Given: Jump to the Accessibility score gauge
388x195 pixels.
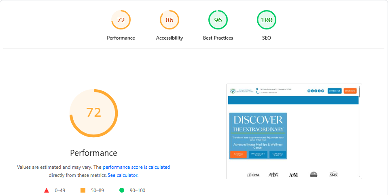Looking at the screenshot, I should (169, 20).
